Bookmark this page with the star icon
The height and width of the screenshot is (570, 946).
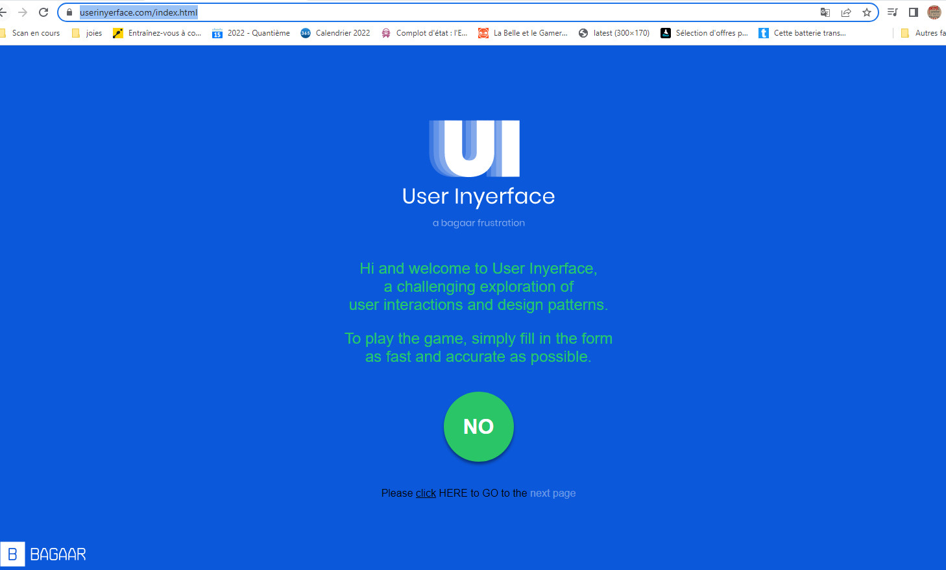[867, 12]
